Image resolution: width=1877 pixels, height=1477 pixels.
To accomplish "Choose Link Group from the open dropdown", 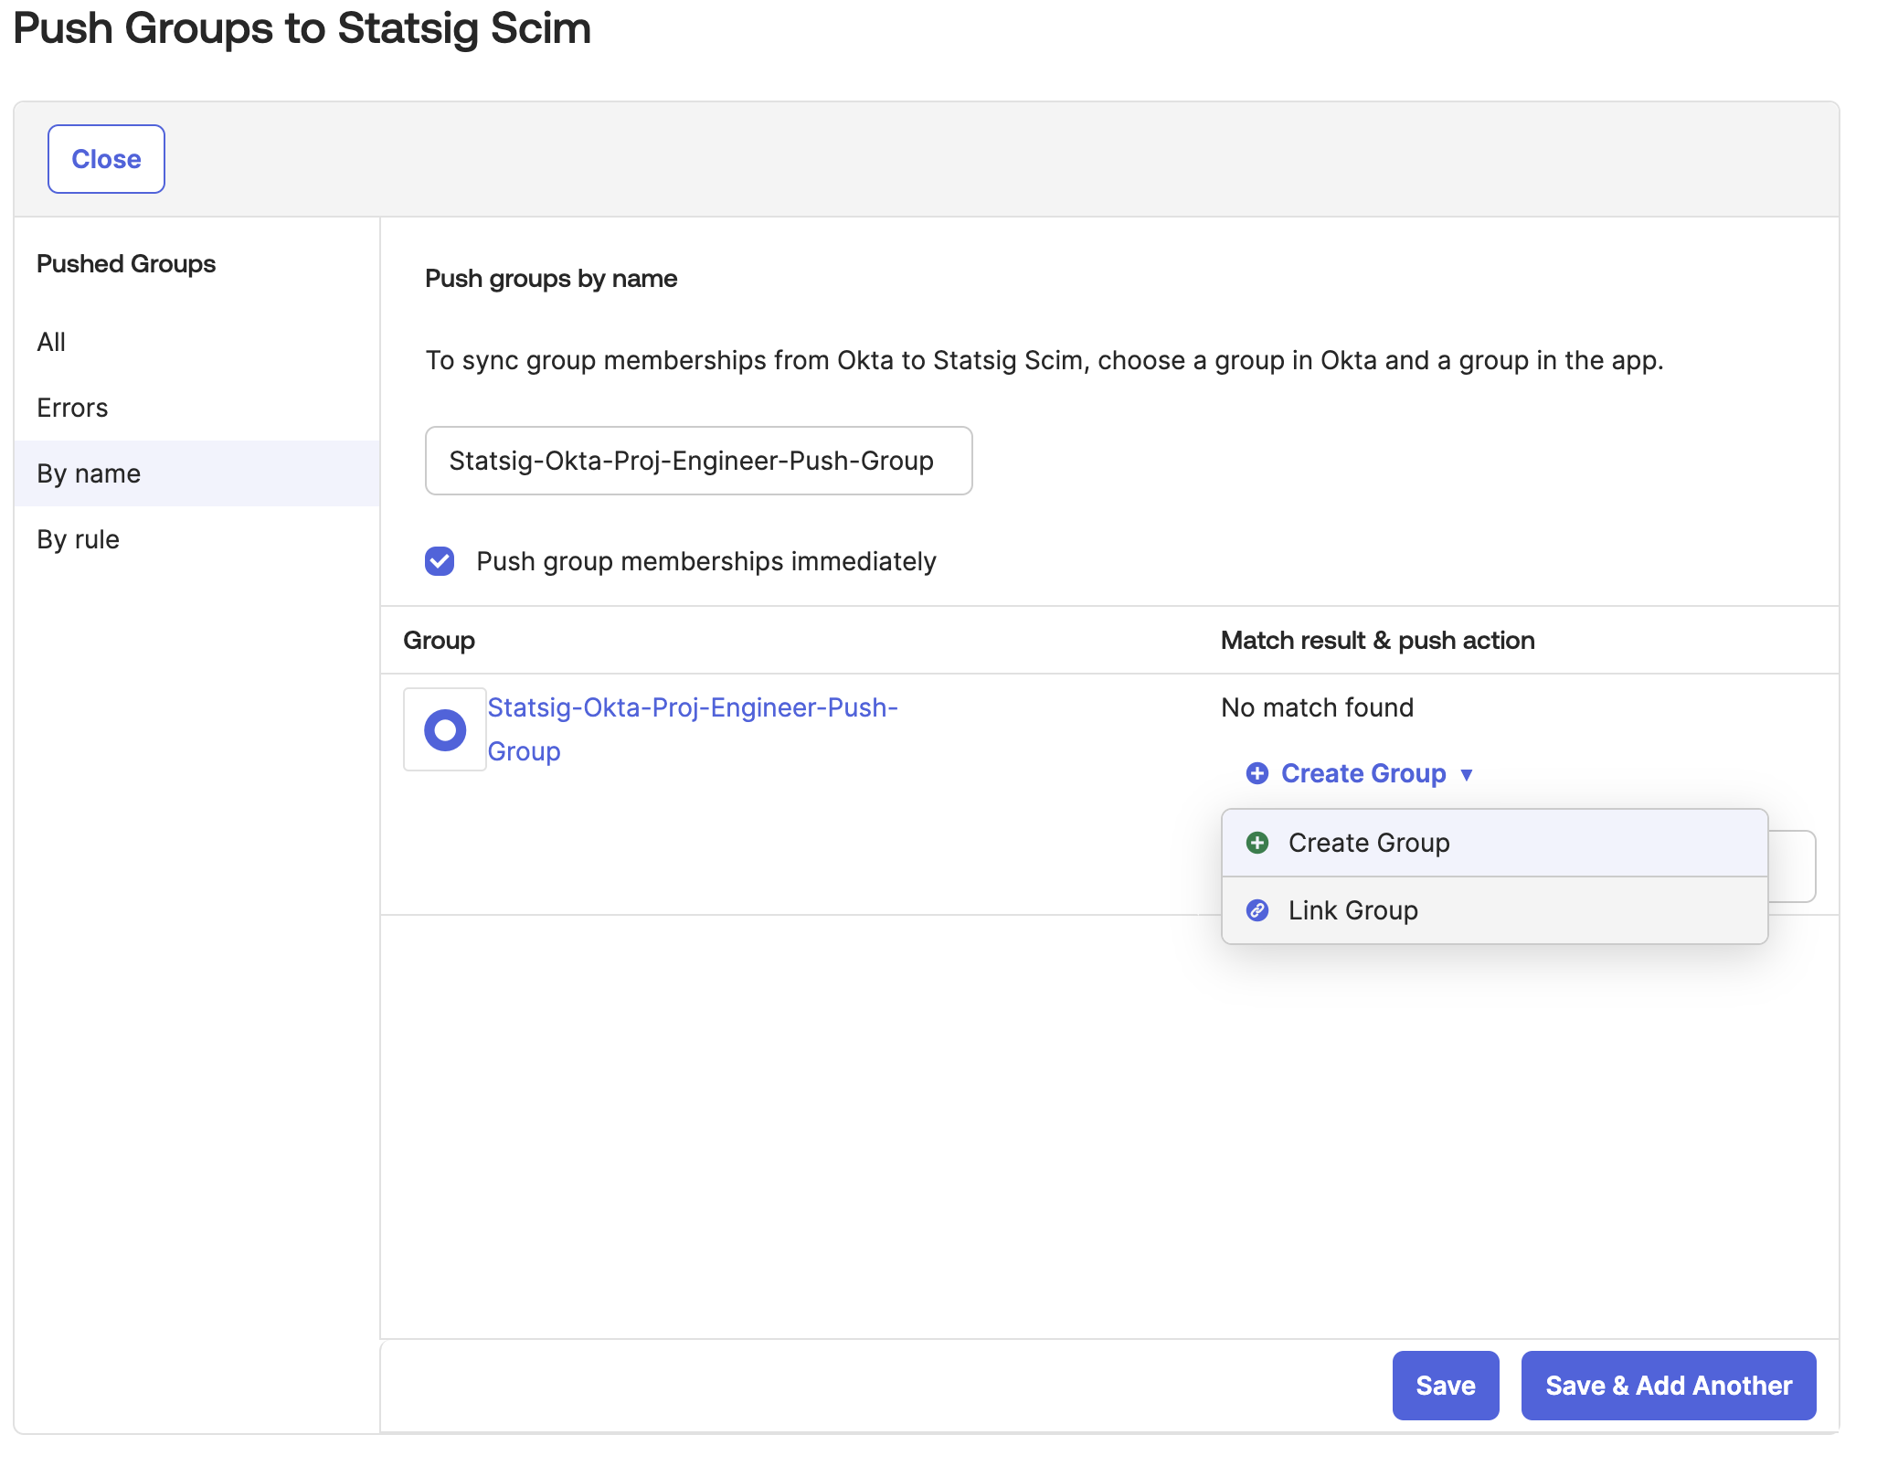I will (x=1352, y=910).
